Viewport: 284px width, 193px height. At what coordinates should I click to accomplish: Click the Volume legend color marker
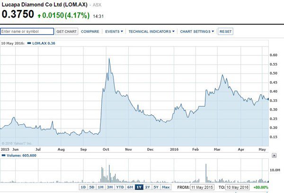pyautogui.click(x=3, y=155)
